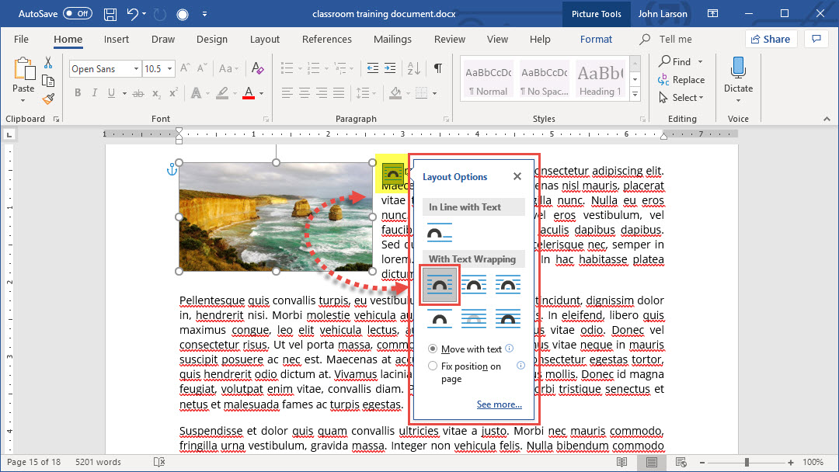Click the Dictate microphone icon
Image resolution: width=839 pixels, height=472 pixels.
(738, 70)
